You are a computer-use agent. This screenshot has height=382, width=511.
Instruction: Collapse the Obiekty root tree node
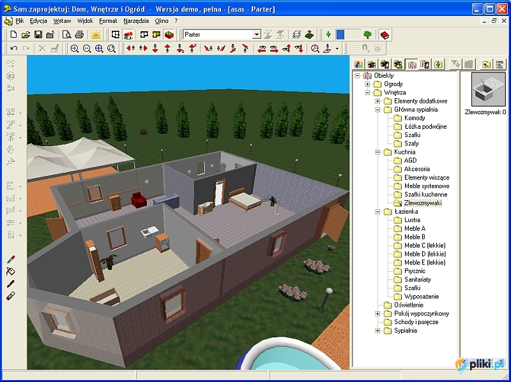point(358,75)
